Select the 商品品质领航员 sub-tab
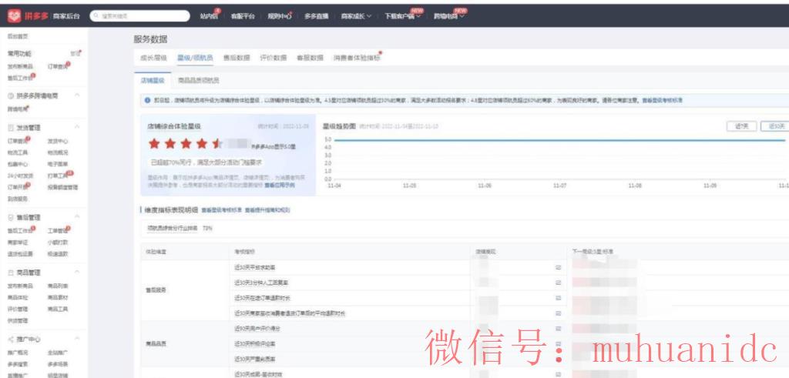The width and height of the screenshot is (789, 378). (x=198, y=80)
